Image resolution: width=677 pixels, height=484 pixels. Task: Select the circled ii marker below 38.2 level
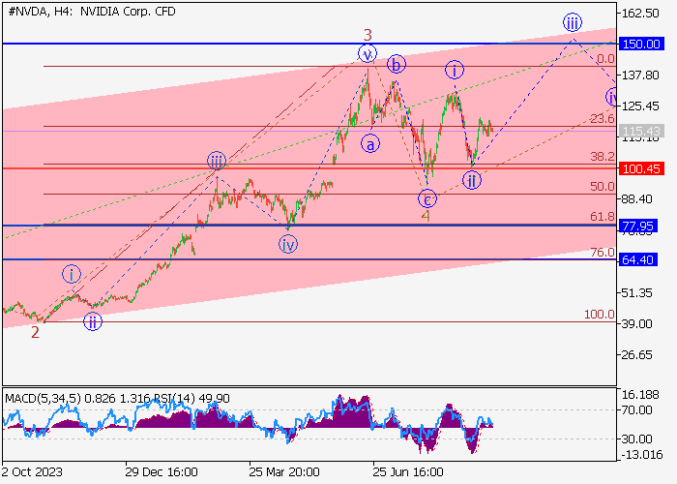click(x=472, y=180)
